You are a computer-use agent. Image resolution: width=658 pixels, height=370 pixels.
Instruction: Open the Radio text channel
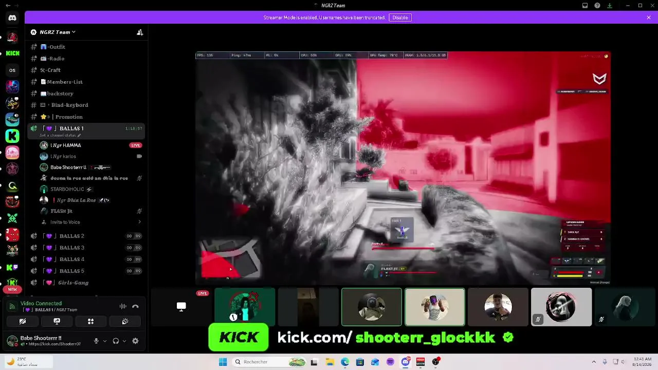pyautogui.click(x=86, y=59)
